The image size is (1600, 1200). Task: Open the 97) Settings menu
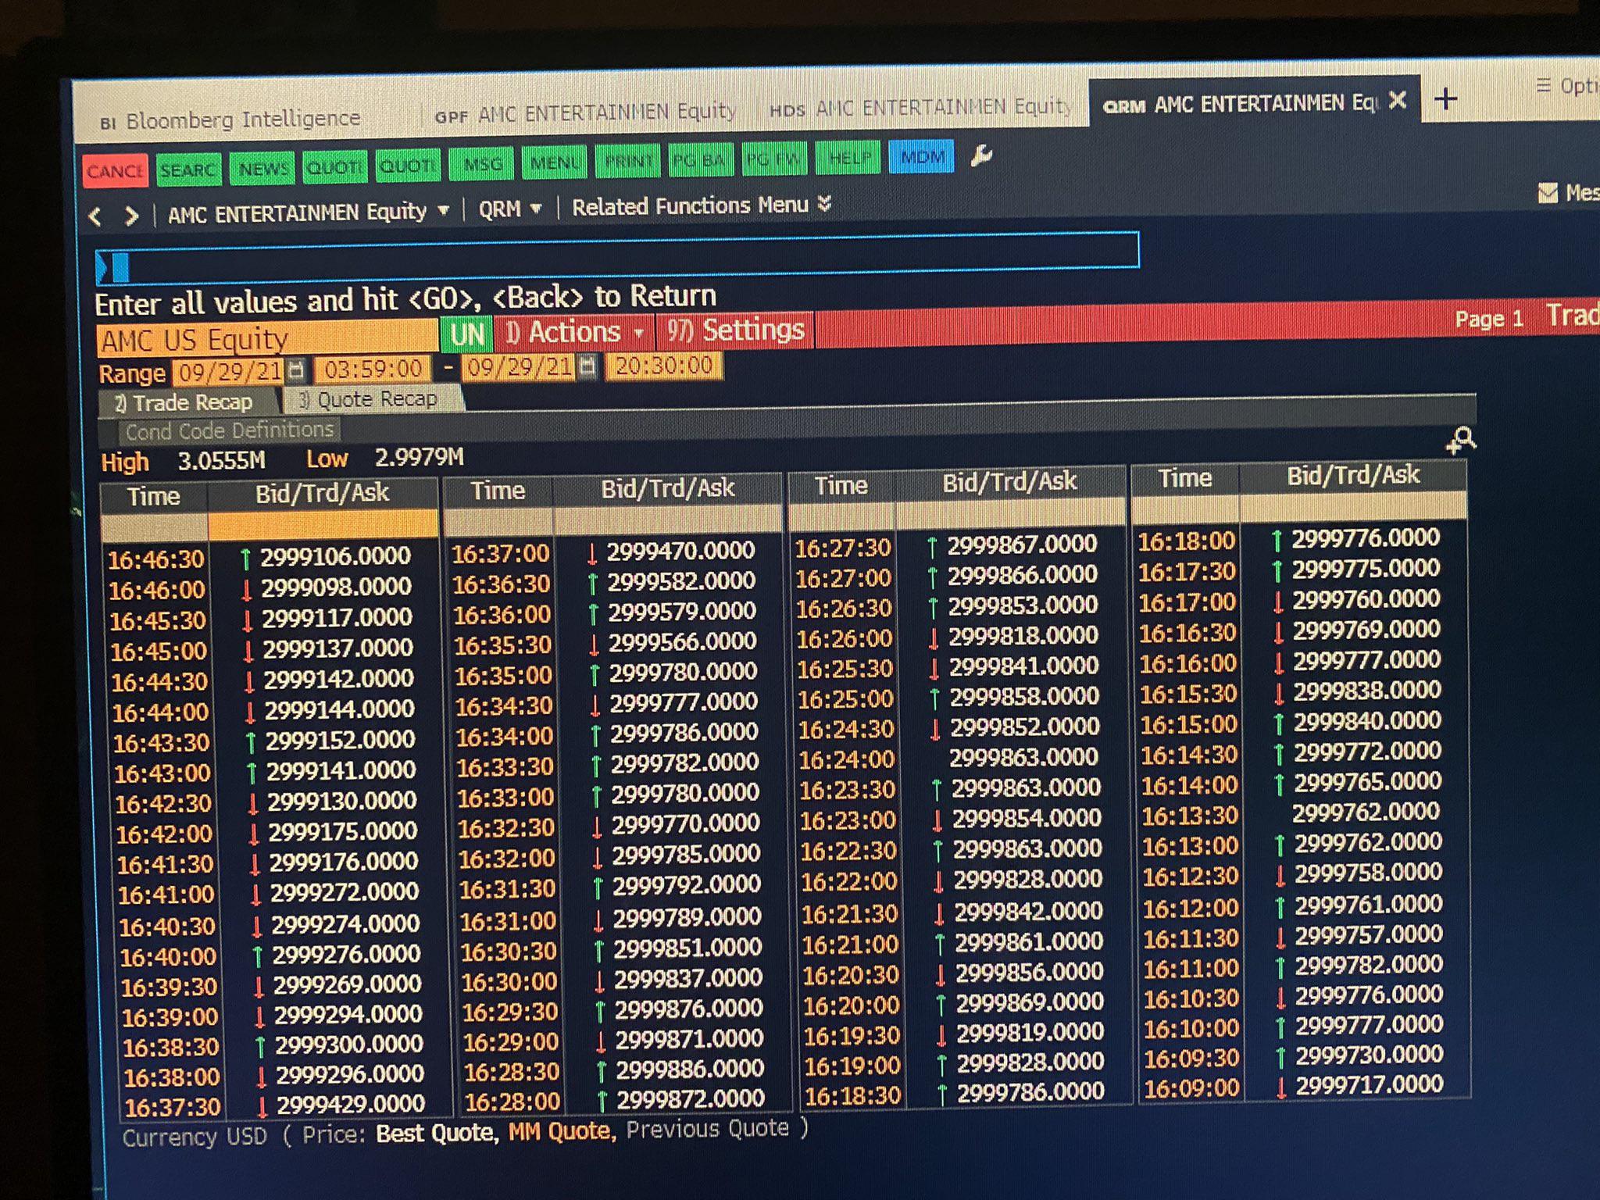(x=734, y=330)
